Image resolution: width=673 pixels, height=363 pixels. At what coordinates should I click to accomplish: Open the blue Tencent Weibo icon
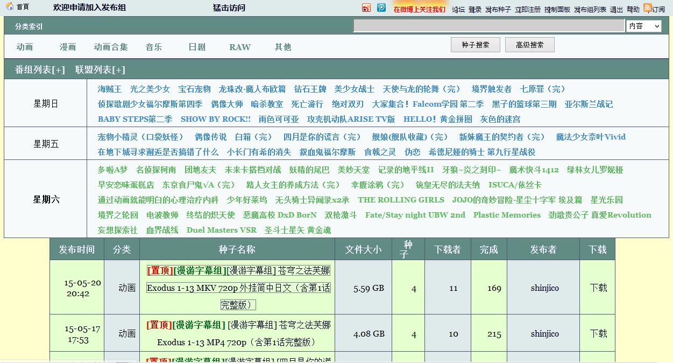381,8
